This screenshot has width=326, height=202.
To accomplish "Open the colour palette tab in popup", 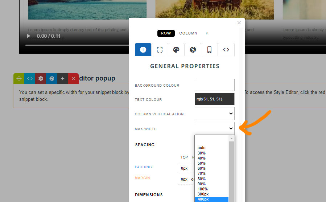I will coord(176,50).
